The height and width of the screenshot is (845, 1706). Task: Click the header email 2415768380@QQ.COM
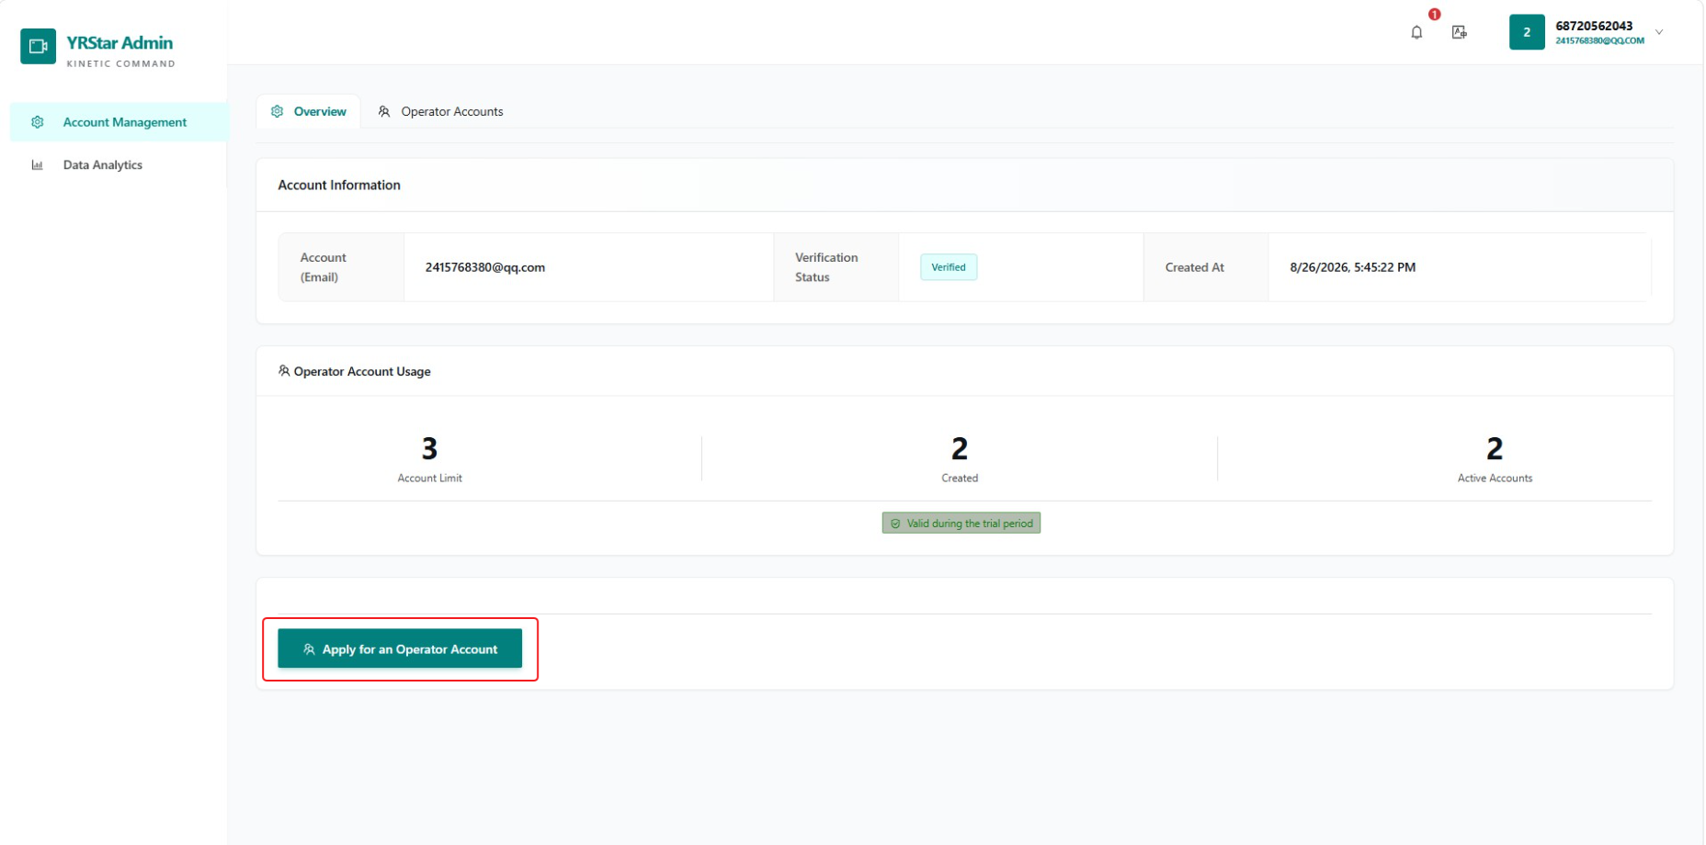click(x=1599, y=41)
